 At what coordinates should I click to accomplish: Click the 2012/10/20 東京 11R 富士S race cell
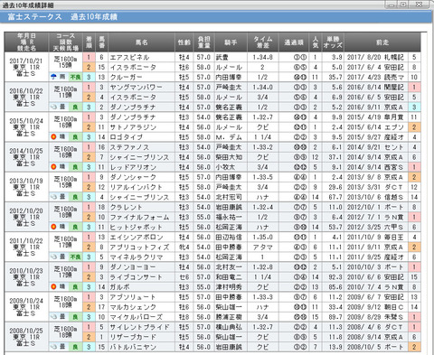point(26,217)
